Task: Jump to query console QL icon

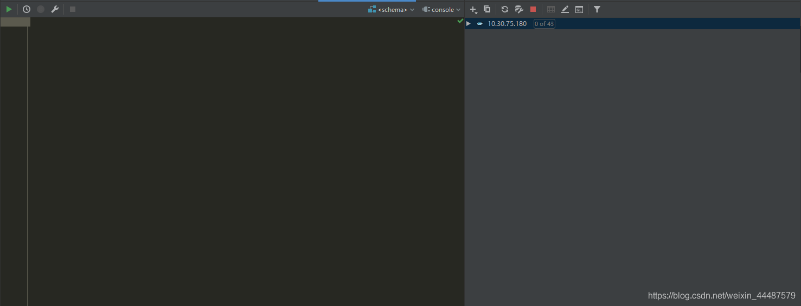Action: (579, 9)
